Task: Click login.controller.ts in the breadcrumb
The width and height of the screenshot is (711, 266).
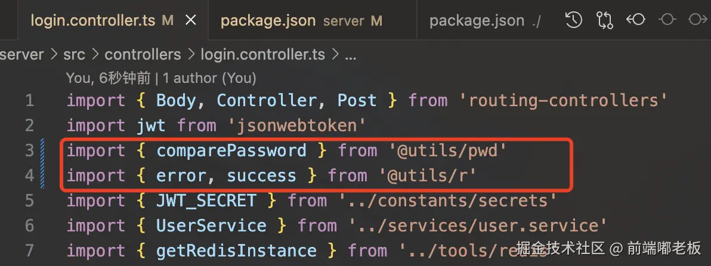Action: tap(263, 55)
